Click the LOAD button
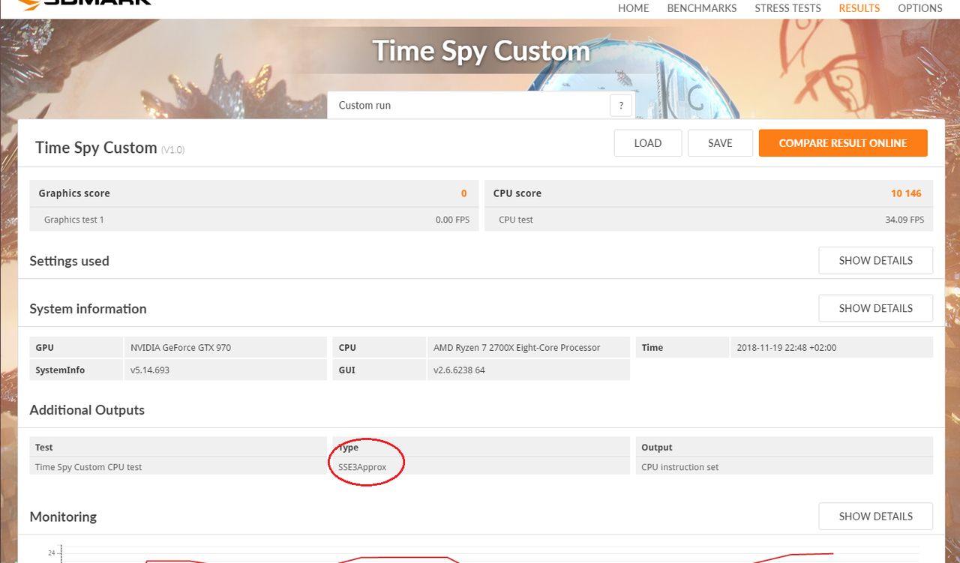Image resolution: width=960 pixels, height=563 pixels. [x=648, y=143]
